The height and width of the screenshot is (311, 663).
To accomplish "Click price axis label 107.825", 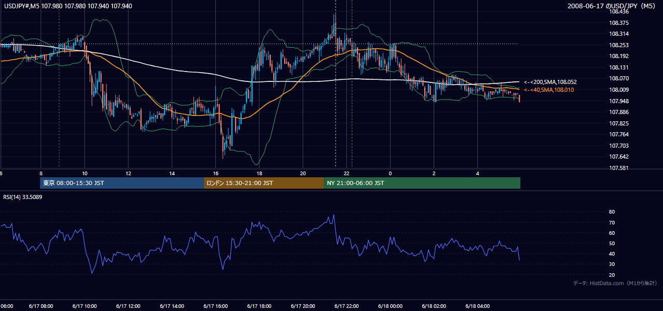I will point(619,123).
